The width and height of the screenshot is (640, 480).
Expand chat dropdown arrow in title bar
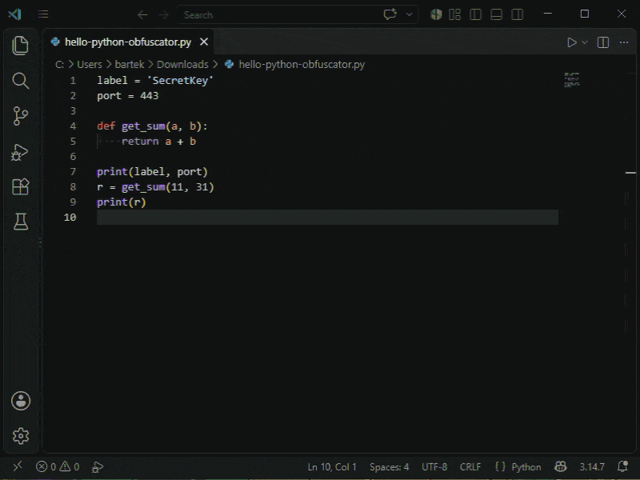(409, 14)
